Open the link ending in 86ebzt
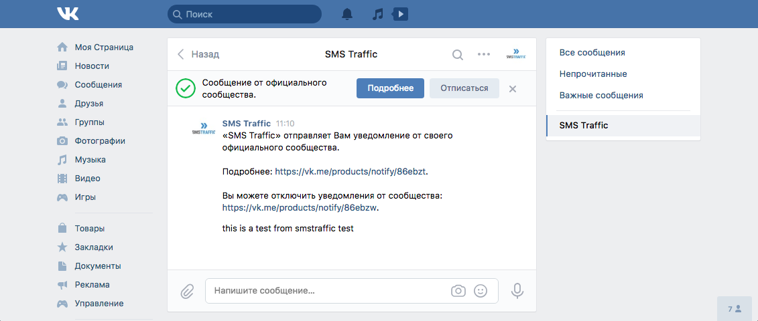This screenshot has width=758, height=321. pyautogui.click(x=351, y=171)
